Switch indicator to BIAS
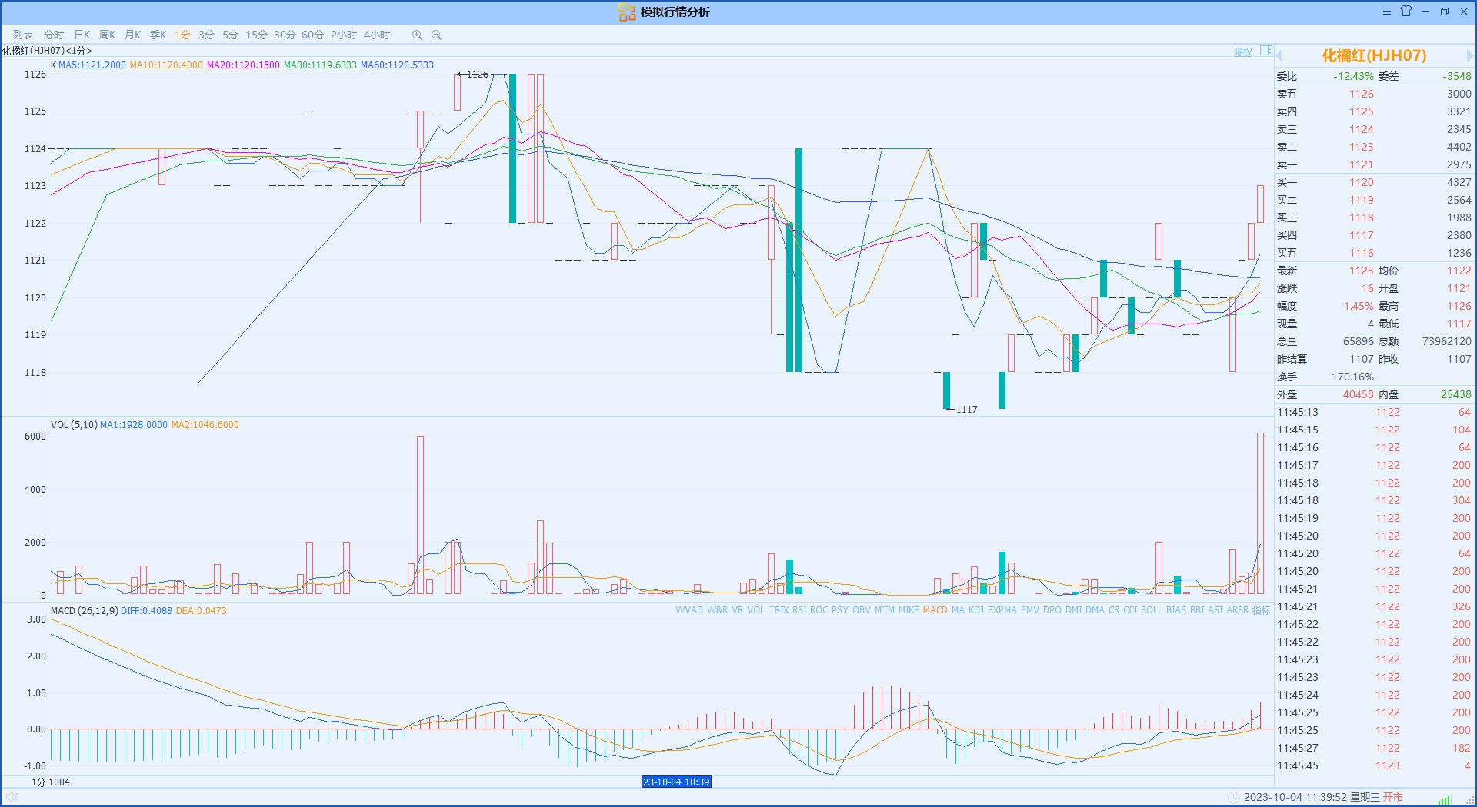The image size is (1477, 807). (x=1176, y=610)
